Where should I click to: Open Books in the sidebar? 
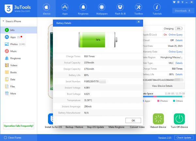pyautogui.click(x=19, y=72)
